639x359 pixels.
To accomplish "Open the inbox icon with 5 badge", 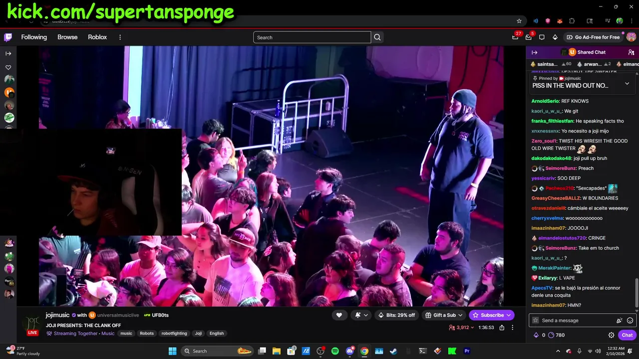I will [x=529, y=37].
